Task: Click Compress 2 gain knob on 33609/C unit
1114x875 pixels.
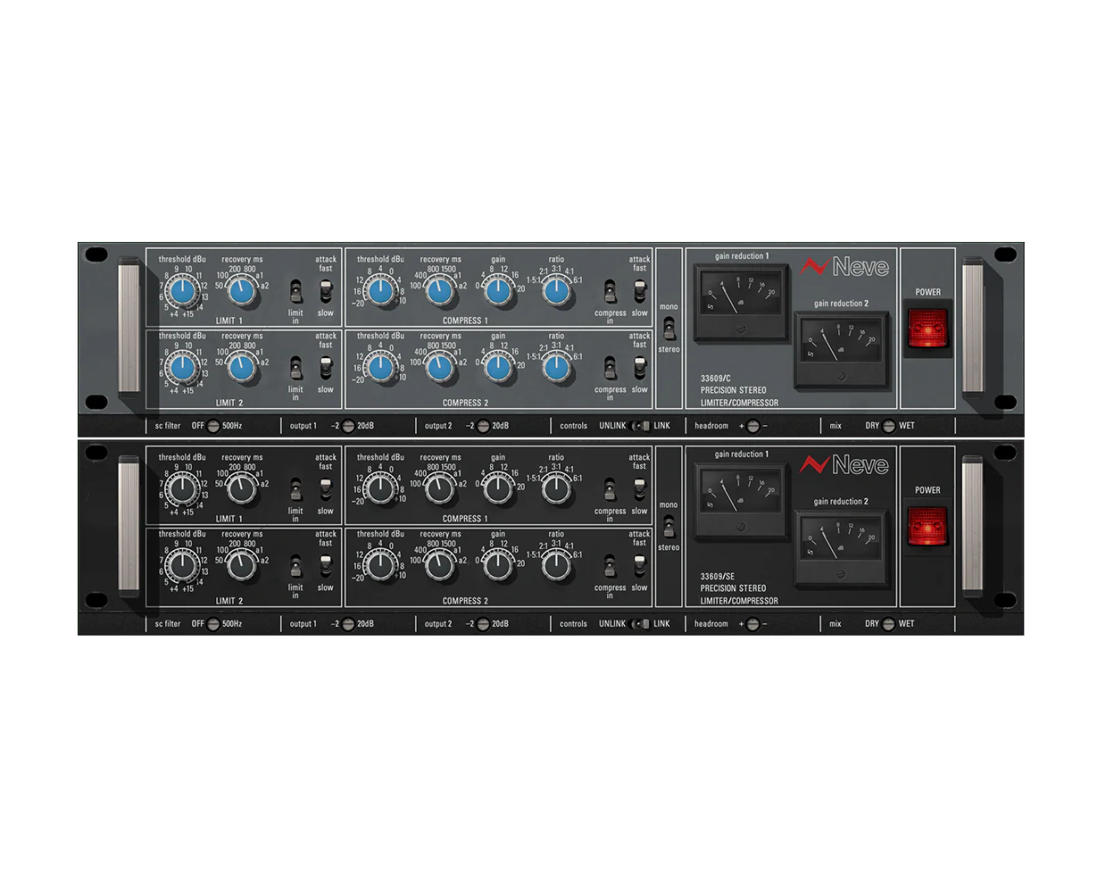Action: click(498, 368)
